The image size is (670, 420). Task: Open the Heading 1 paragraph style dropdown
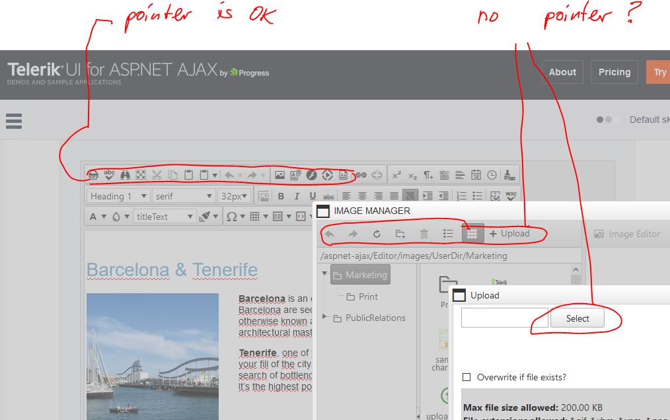click(x=118, y=196)
